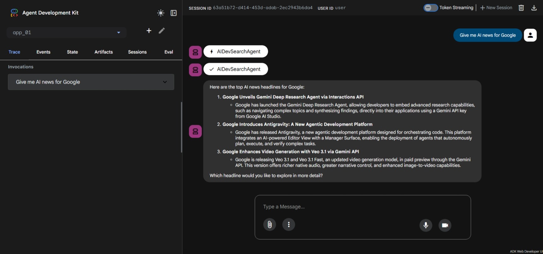Viewport: 543px width, 254px height.
Task: Turn on the video camera icon
Action: coord(445,225)
